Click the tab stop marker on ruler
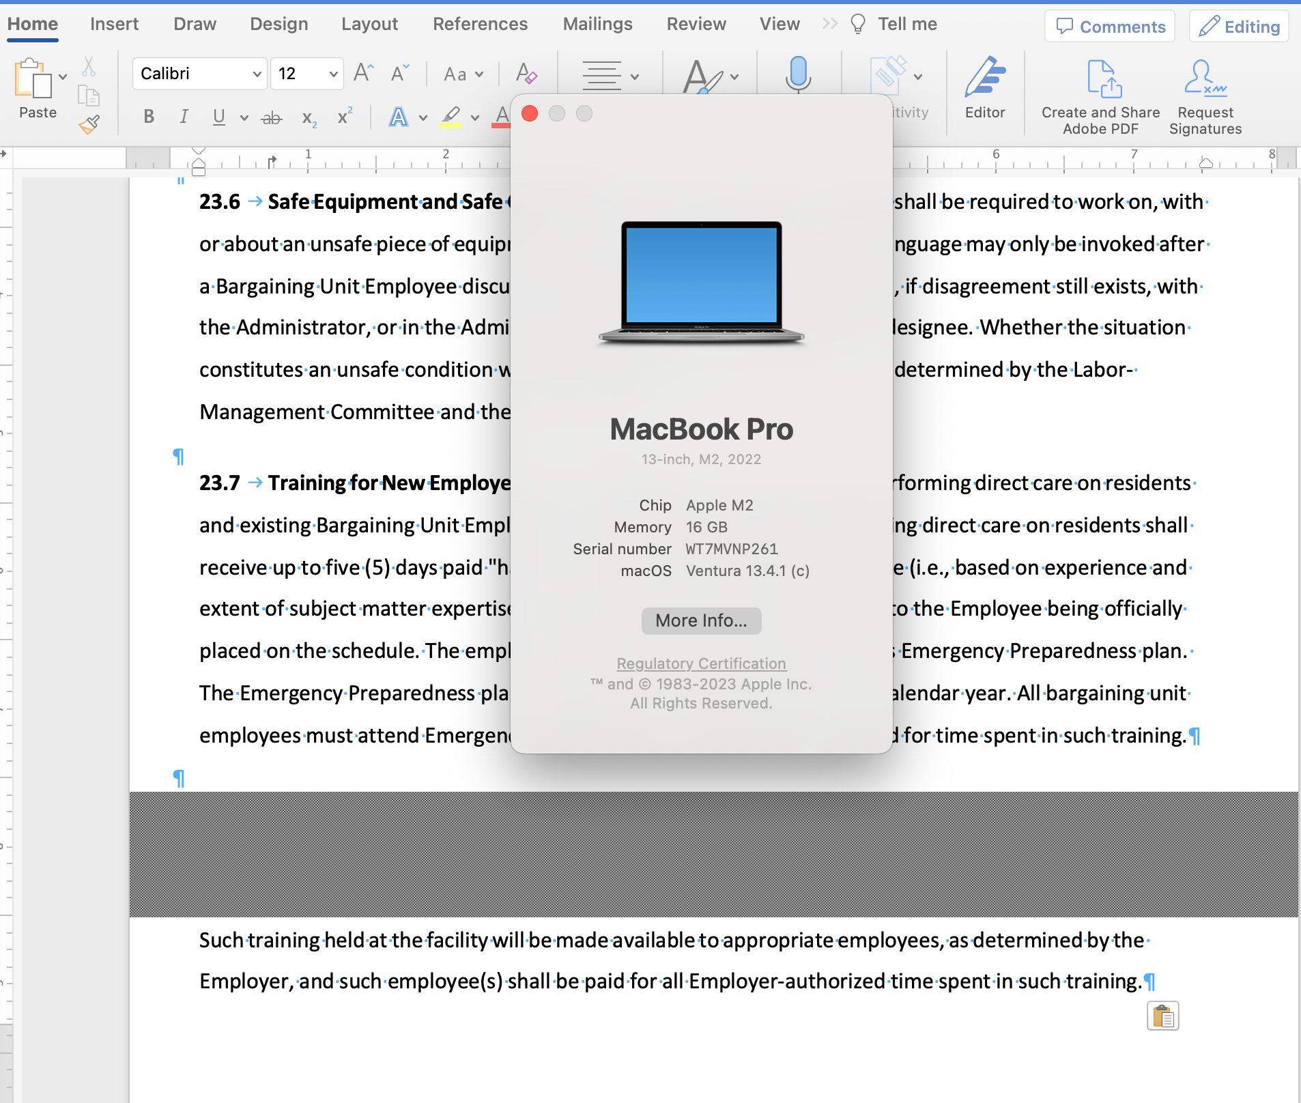 (x=272, y=161)
